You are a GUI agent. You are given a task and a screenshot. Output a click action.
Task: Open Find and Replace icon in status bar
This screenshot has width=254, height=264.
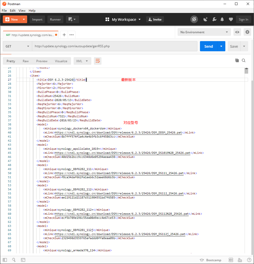click(x=14, y=260)
